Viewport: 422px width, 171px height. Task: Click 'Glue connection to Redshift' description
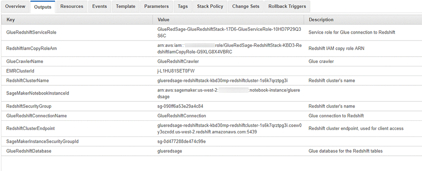336,116
